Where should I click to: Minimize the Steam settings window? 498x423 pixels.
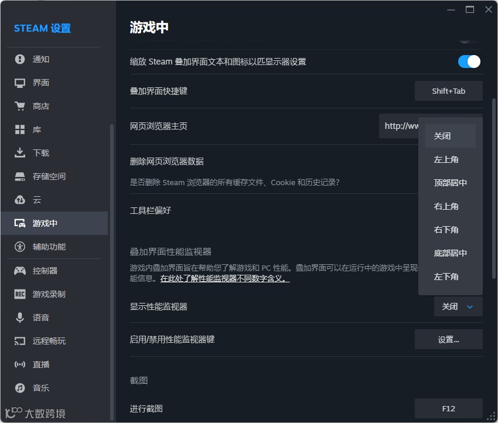pyautogui.click(x=451, y=9)
